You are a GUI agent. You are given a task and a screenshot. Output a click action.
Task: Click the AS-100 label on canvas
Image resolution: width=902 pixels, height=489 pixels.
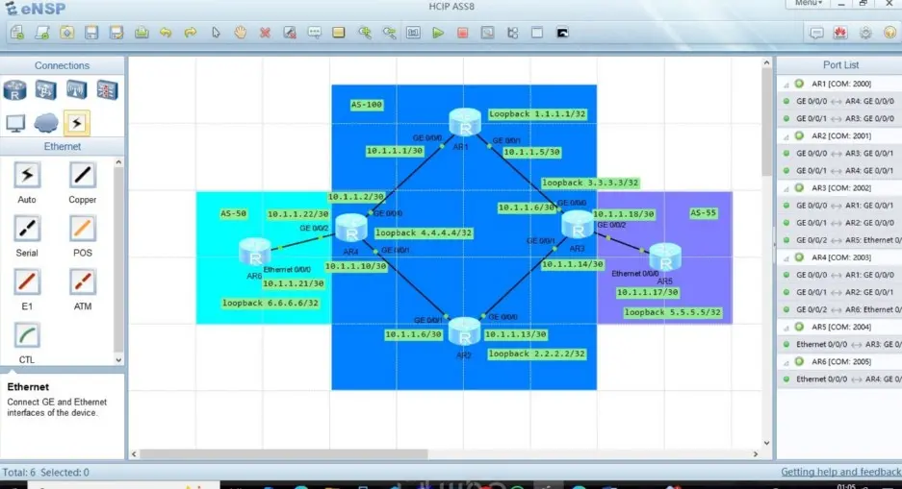[367, 105]
